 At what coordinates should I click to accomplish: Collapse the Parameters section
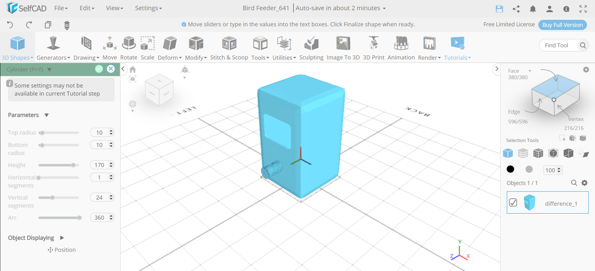tap(46, 115)
